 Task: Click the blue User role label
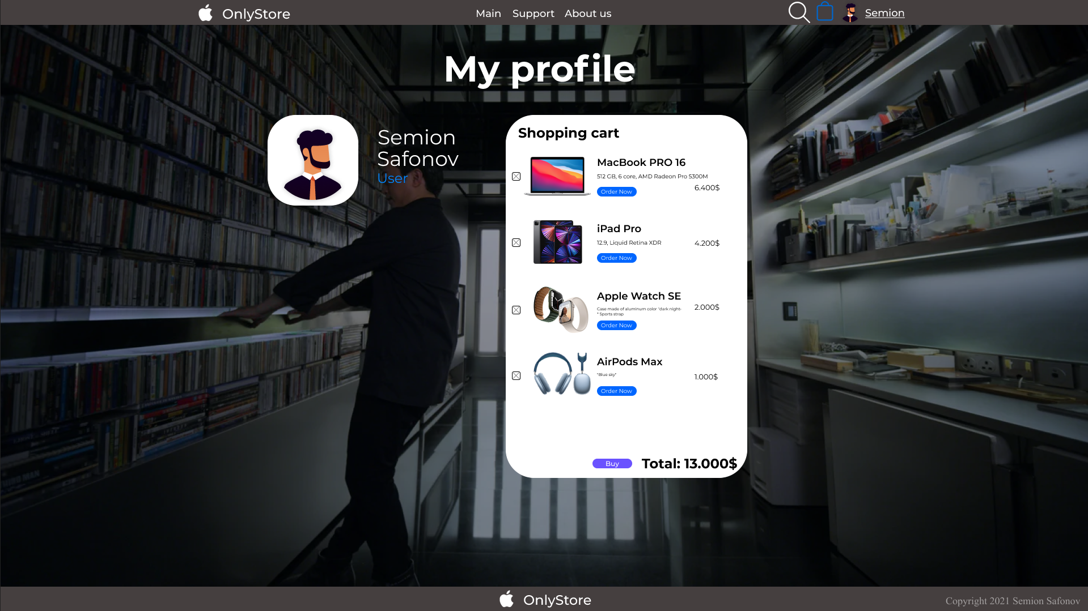point(392,178)
